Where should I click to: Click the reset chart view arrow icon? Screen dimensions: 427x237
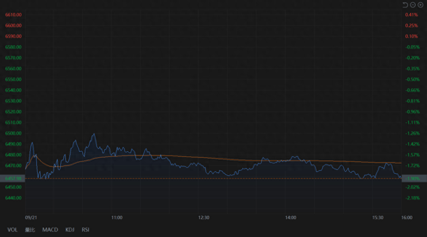tap(405, 5)
